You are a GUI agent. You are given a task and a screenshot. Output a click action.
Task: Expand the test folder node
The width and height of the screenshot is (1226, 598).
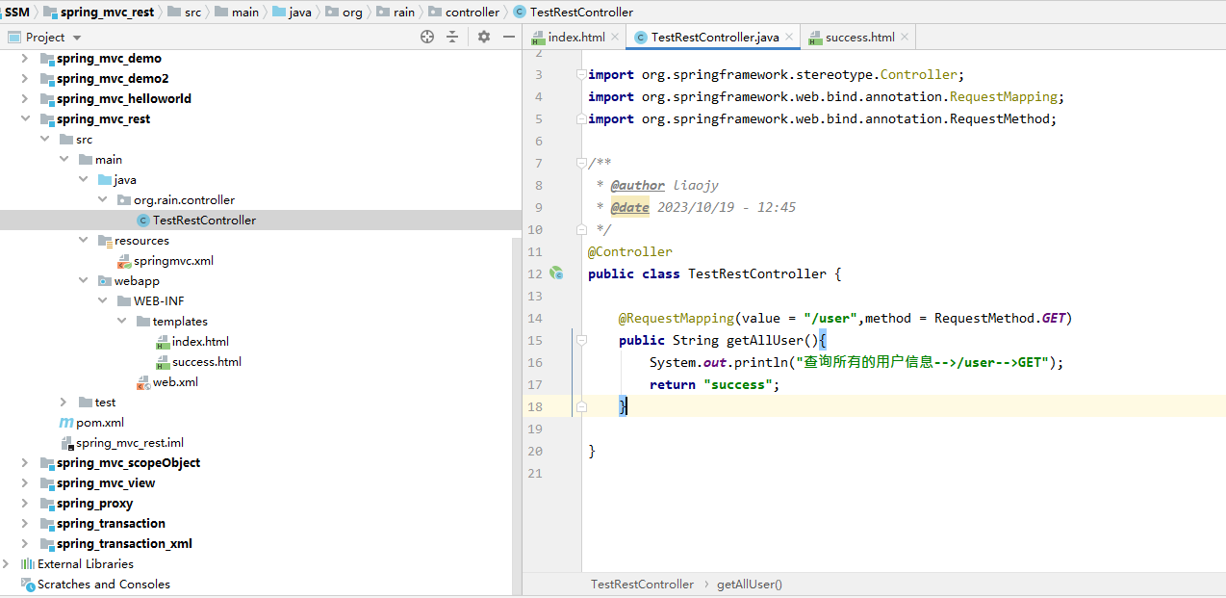pyautogui.click(x=64, y=403)
